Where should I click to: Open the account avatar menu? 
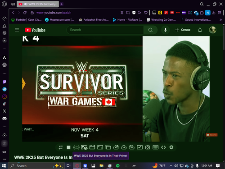[x=212, y=30]
